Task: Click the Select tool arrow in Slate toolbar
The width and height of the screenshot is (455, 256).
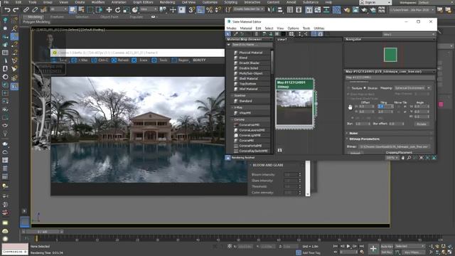Action: [x=229, y=34]
